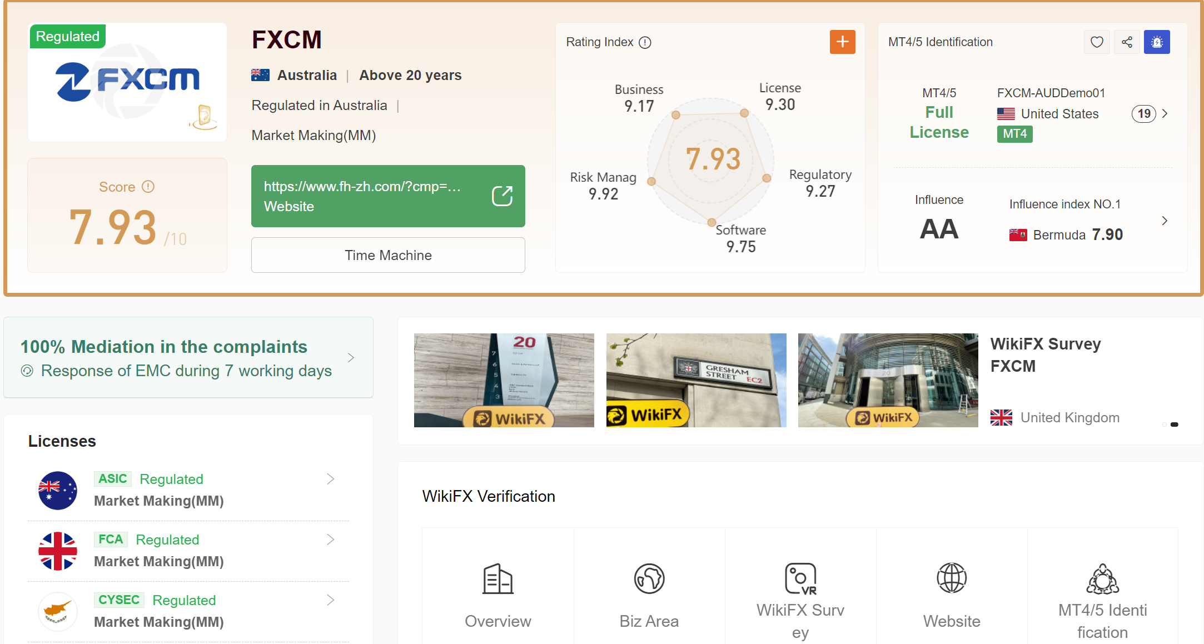Open the WikiFX Survey VR icon
Screen dimensions: 1204x644
click(800, 578)
